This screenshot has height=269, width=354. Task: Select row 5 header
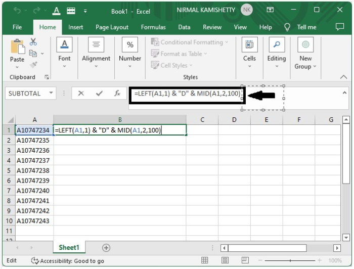[x=9, y=170]
